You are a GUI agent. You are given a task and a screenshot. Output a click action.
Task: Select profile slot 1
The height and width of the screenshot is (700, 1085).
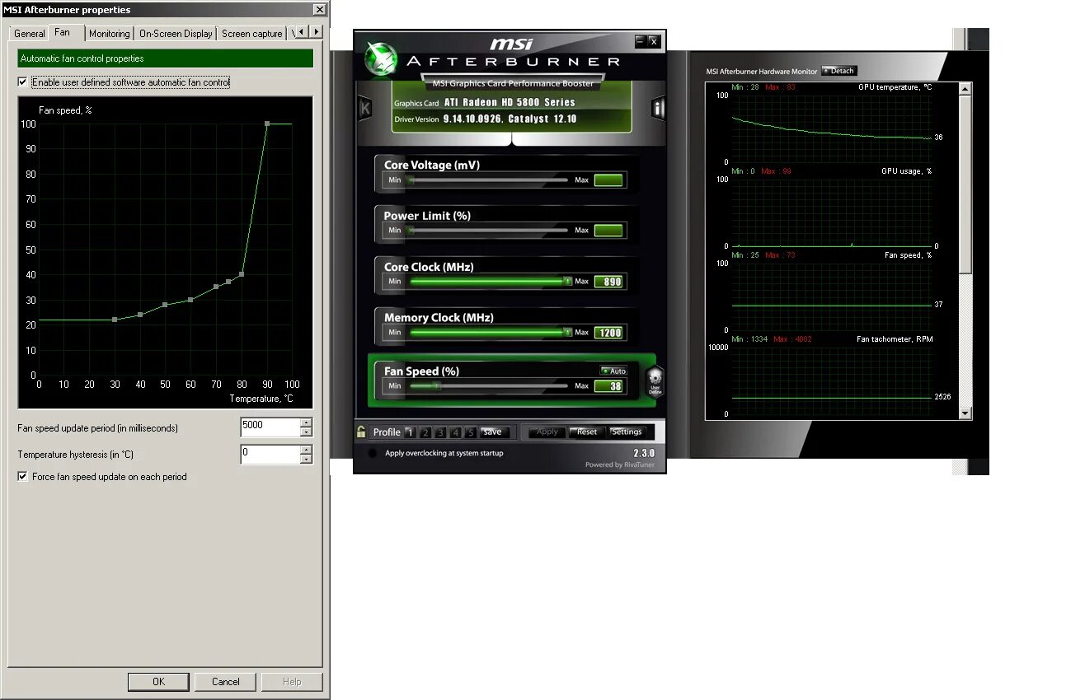point(410,432)
